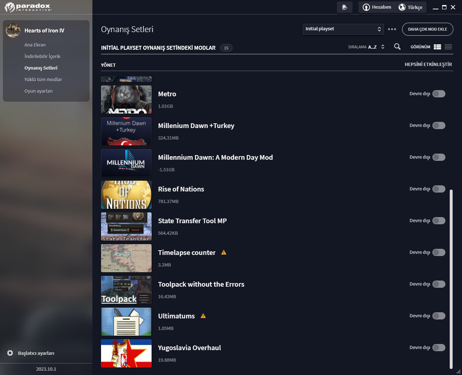Open the Ana Ekran menu item
The height and width of the screenshot is (375, 462).
pos(35,45)
